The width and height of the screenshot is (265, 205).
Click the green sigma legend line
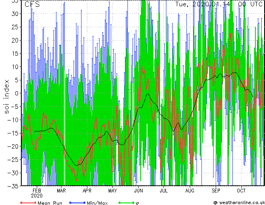(x=126, y=202)
